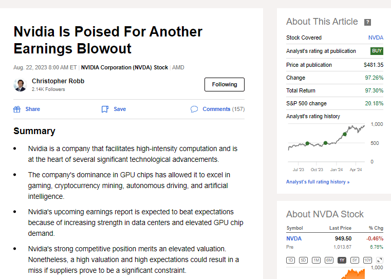
Task: Open Analyst's full rating history link
Action: tap(318, 182)
